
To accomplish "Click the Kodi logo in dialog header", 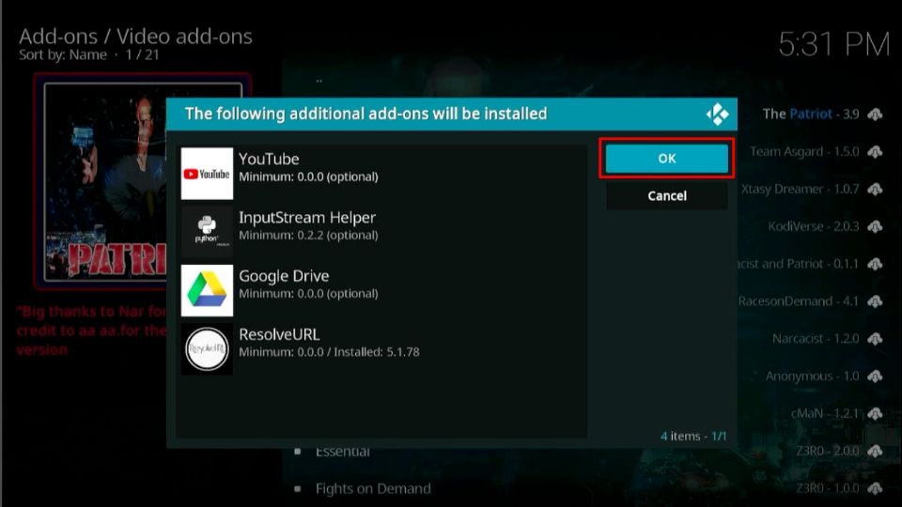I will coord(717,114).
